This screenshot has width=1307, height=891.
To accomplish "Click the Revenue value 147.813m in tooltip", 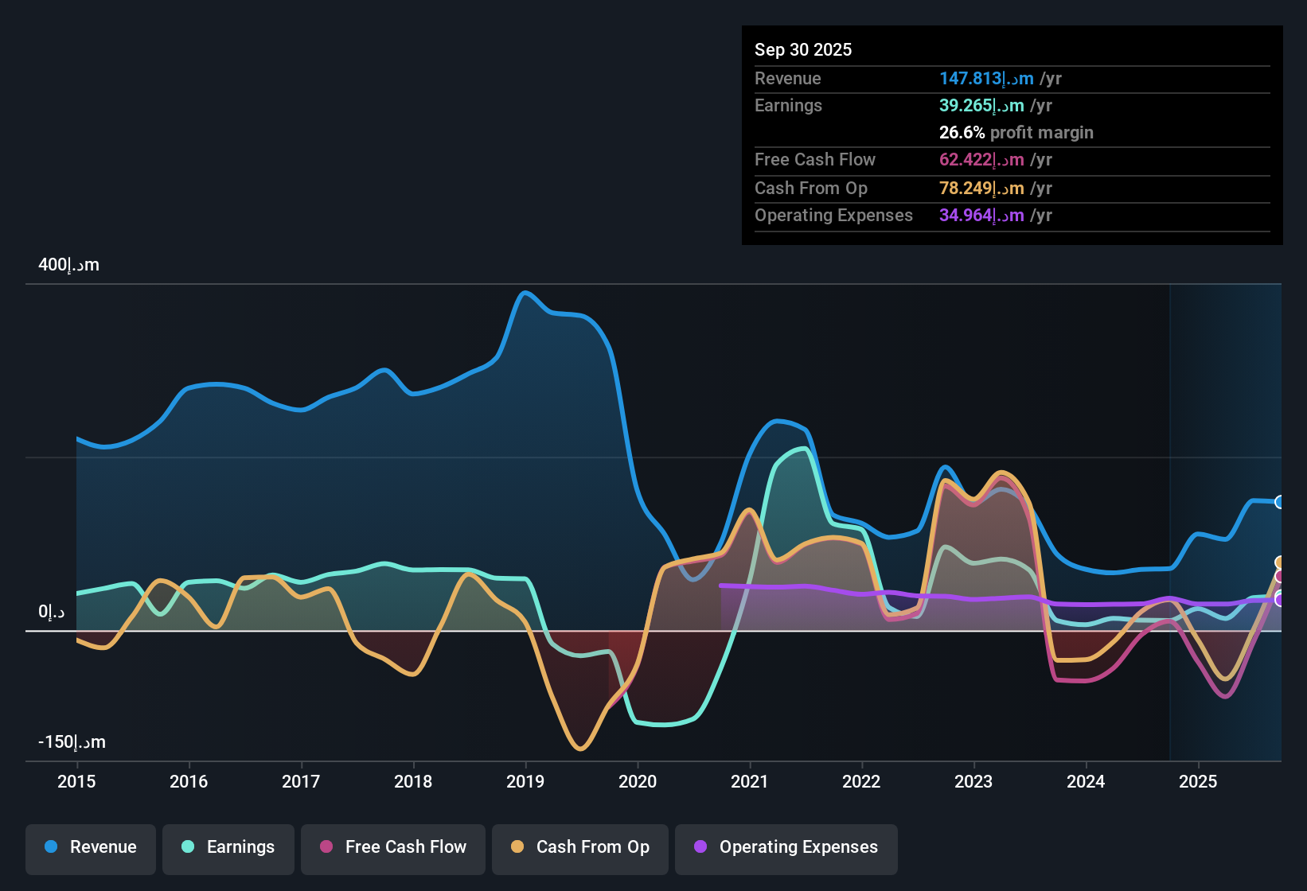I will coord(986,78).
